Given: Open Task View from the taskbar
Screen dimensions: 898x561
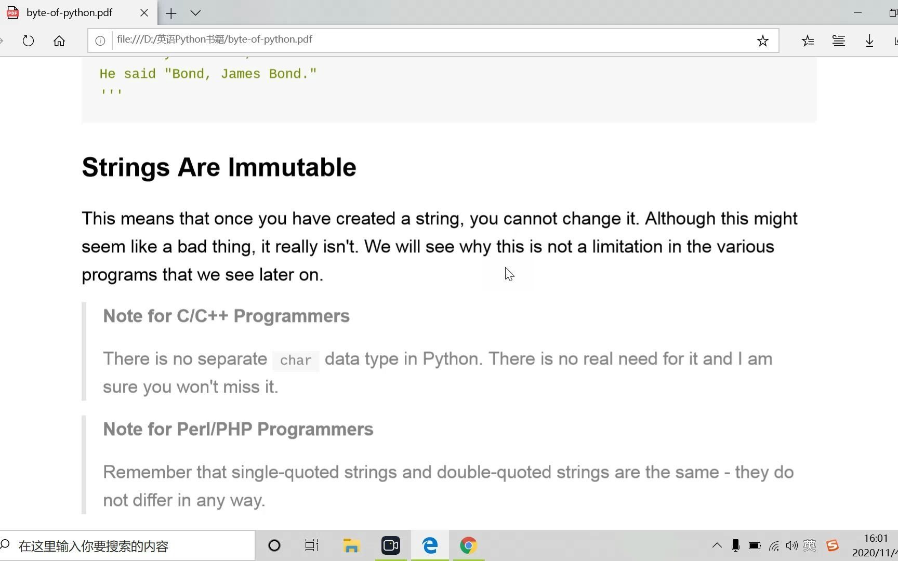Looking at the screenshot, I should click(311, 545).
